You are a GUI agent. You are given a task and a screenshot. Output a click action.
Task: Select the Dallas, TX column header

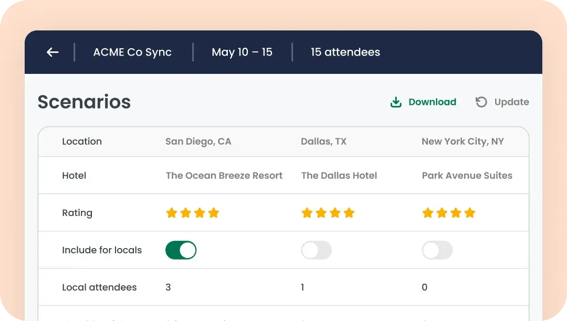point(323,142)
